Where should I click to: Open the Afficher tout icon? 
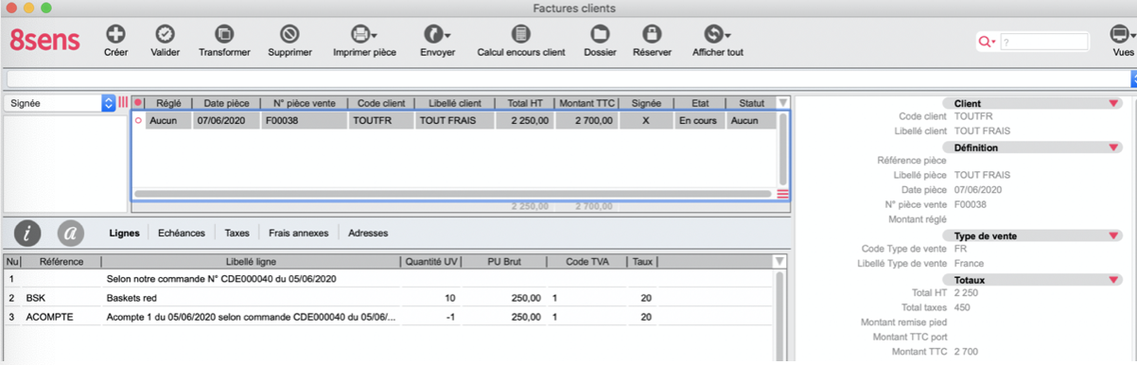[x=717, y=34]
